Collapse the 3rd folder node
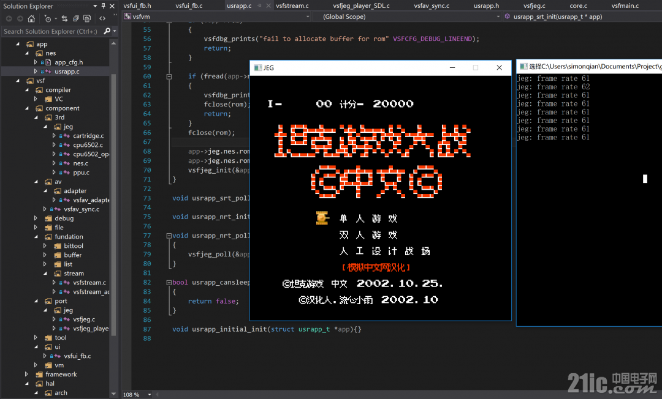The image size is (662, 399). click(x=36, y=117)
